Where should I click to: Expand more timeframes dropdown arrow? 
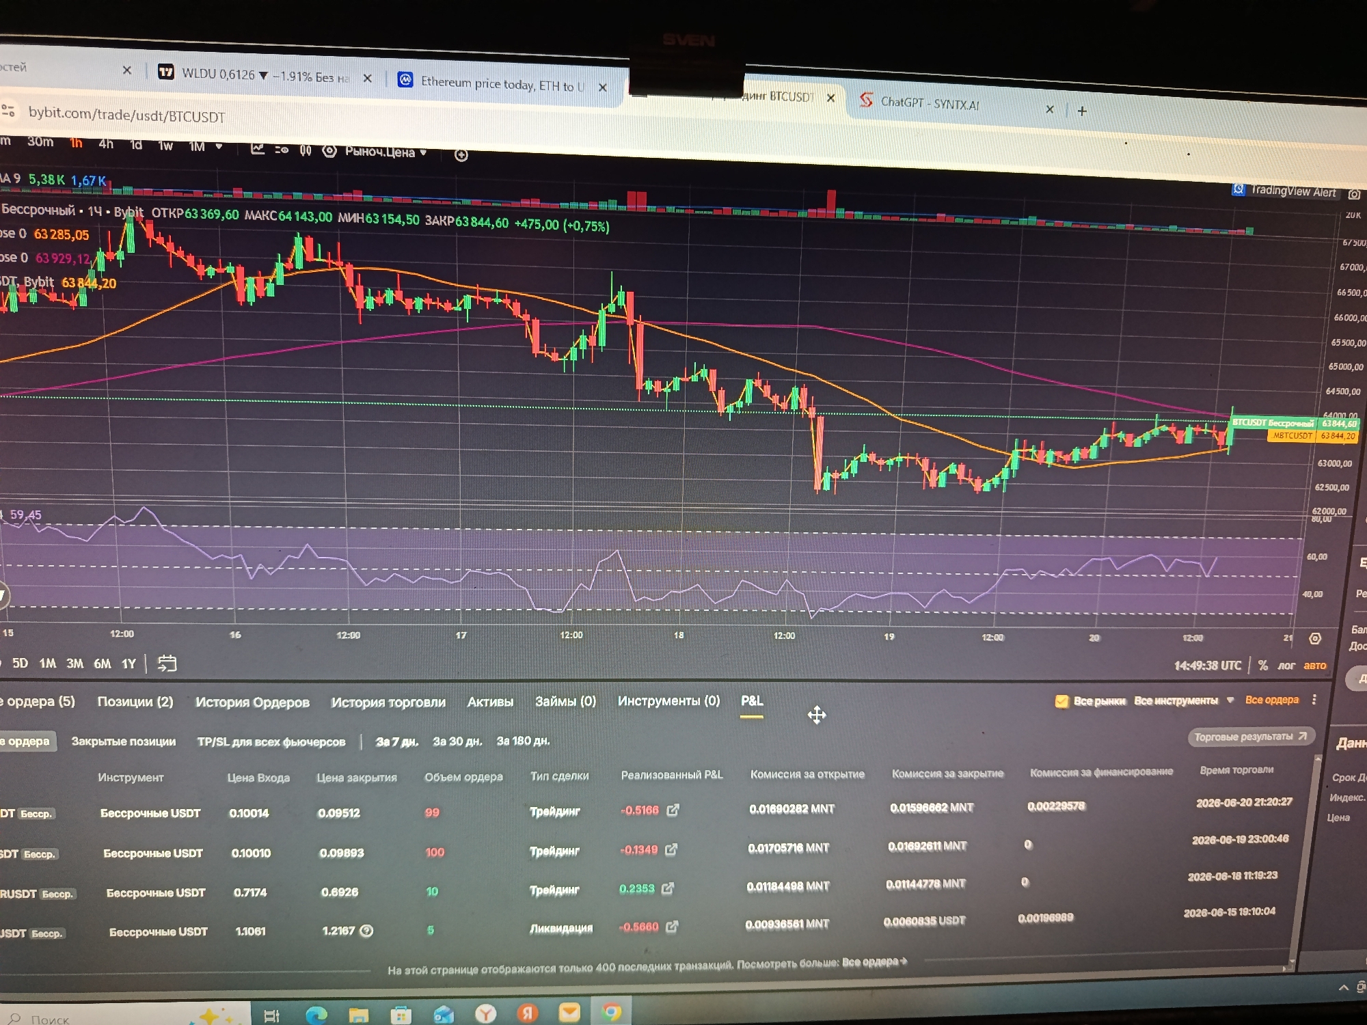(x=219, y=146)
